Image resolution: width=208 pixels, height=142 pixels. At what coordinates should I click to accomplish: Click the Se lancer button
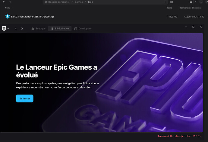point(25,98)
